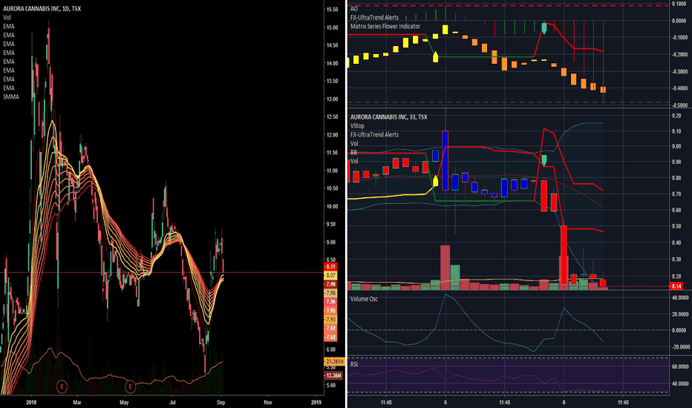The height and width of the screenshot is (408, 692).
Task: Click the VStop indicator label
Action: point(357,125)
